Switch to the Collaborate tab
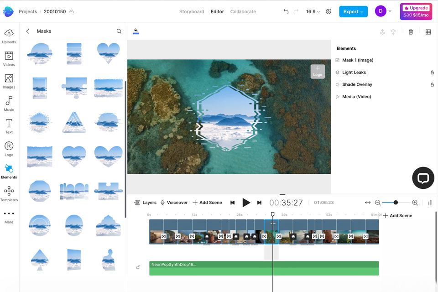Image resolution: width=438 pixels, height=292 pixels. [x=243, y=11]
